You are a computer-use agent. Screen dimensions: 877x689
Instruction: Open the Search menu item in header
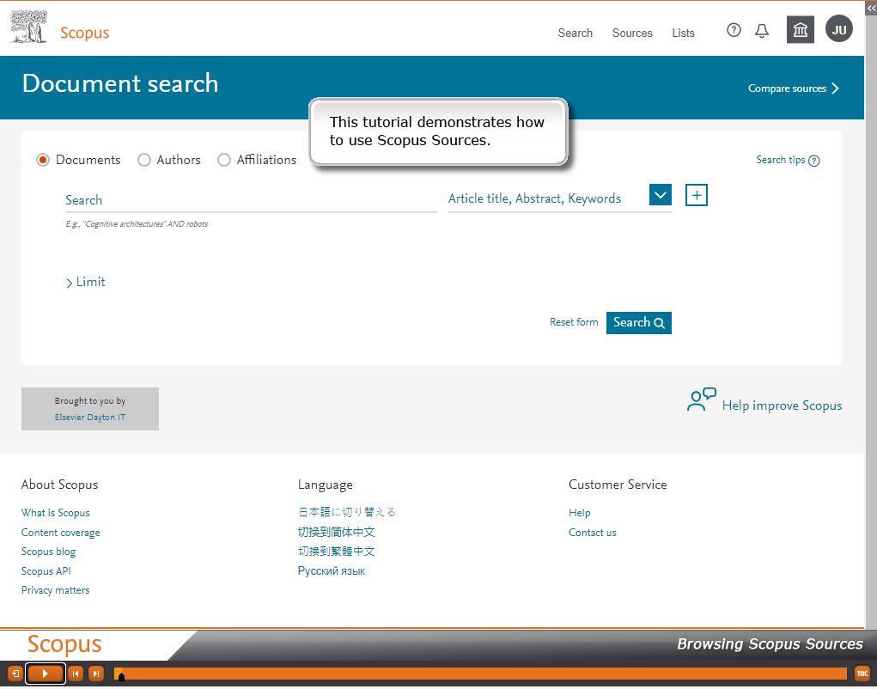pos(575,33)
